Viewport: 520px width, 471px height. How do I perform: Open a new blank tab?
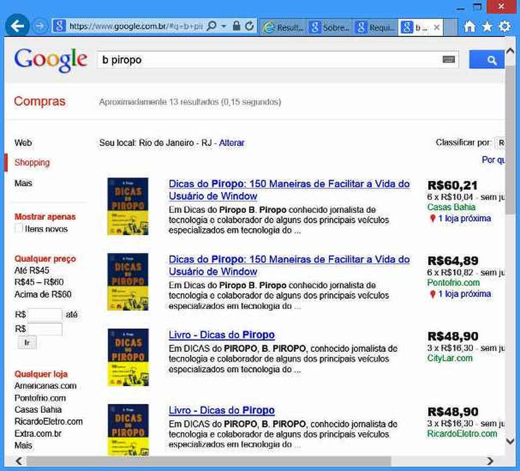tap(450, 27)
